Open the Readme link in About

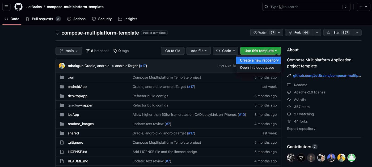(x=301, y=85)
